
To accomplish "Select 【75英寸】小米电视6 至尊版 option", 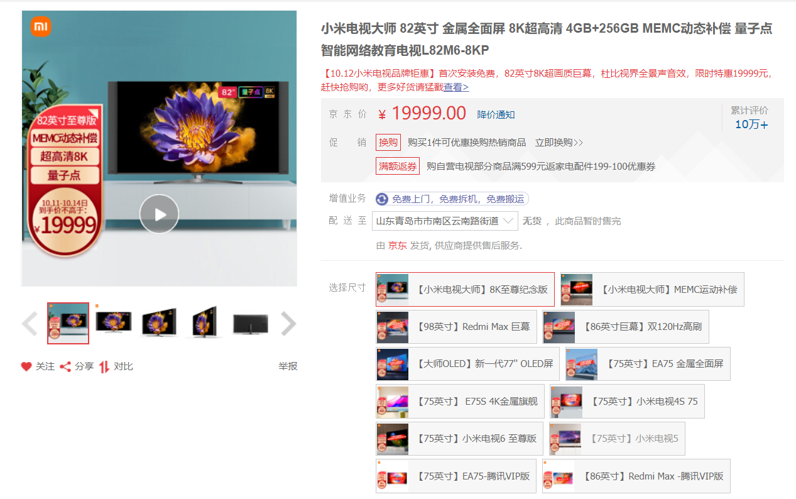I will [459, 439].
